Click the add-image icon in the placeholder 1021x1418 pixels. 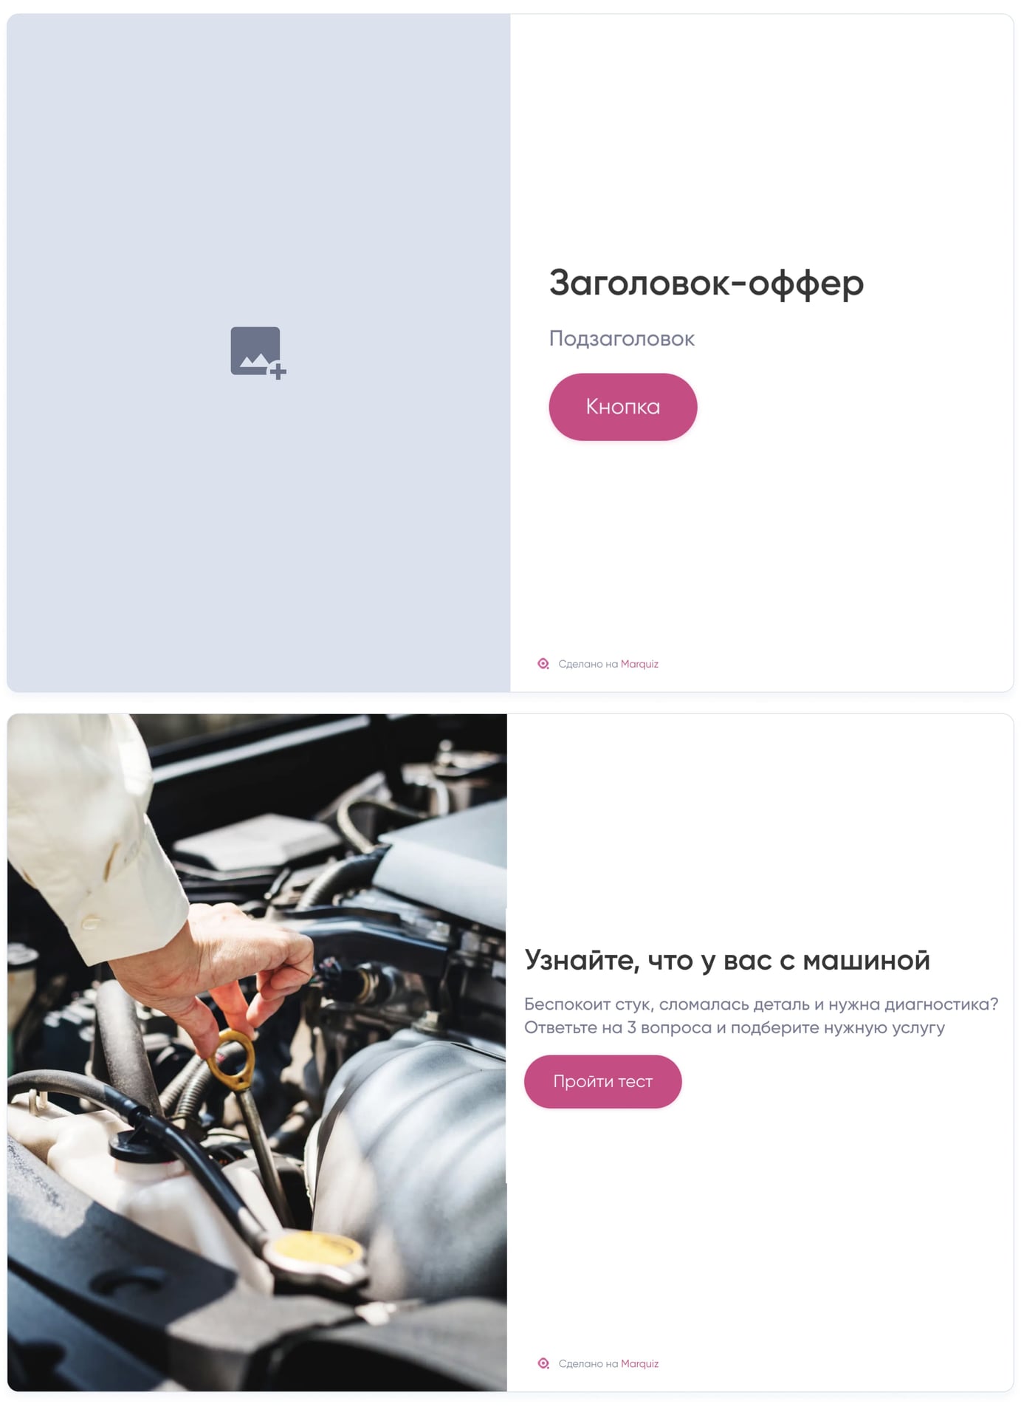pos(258,352)
